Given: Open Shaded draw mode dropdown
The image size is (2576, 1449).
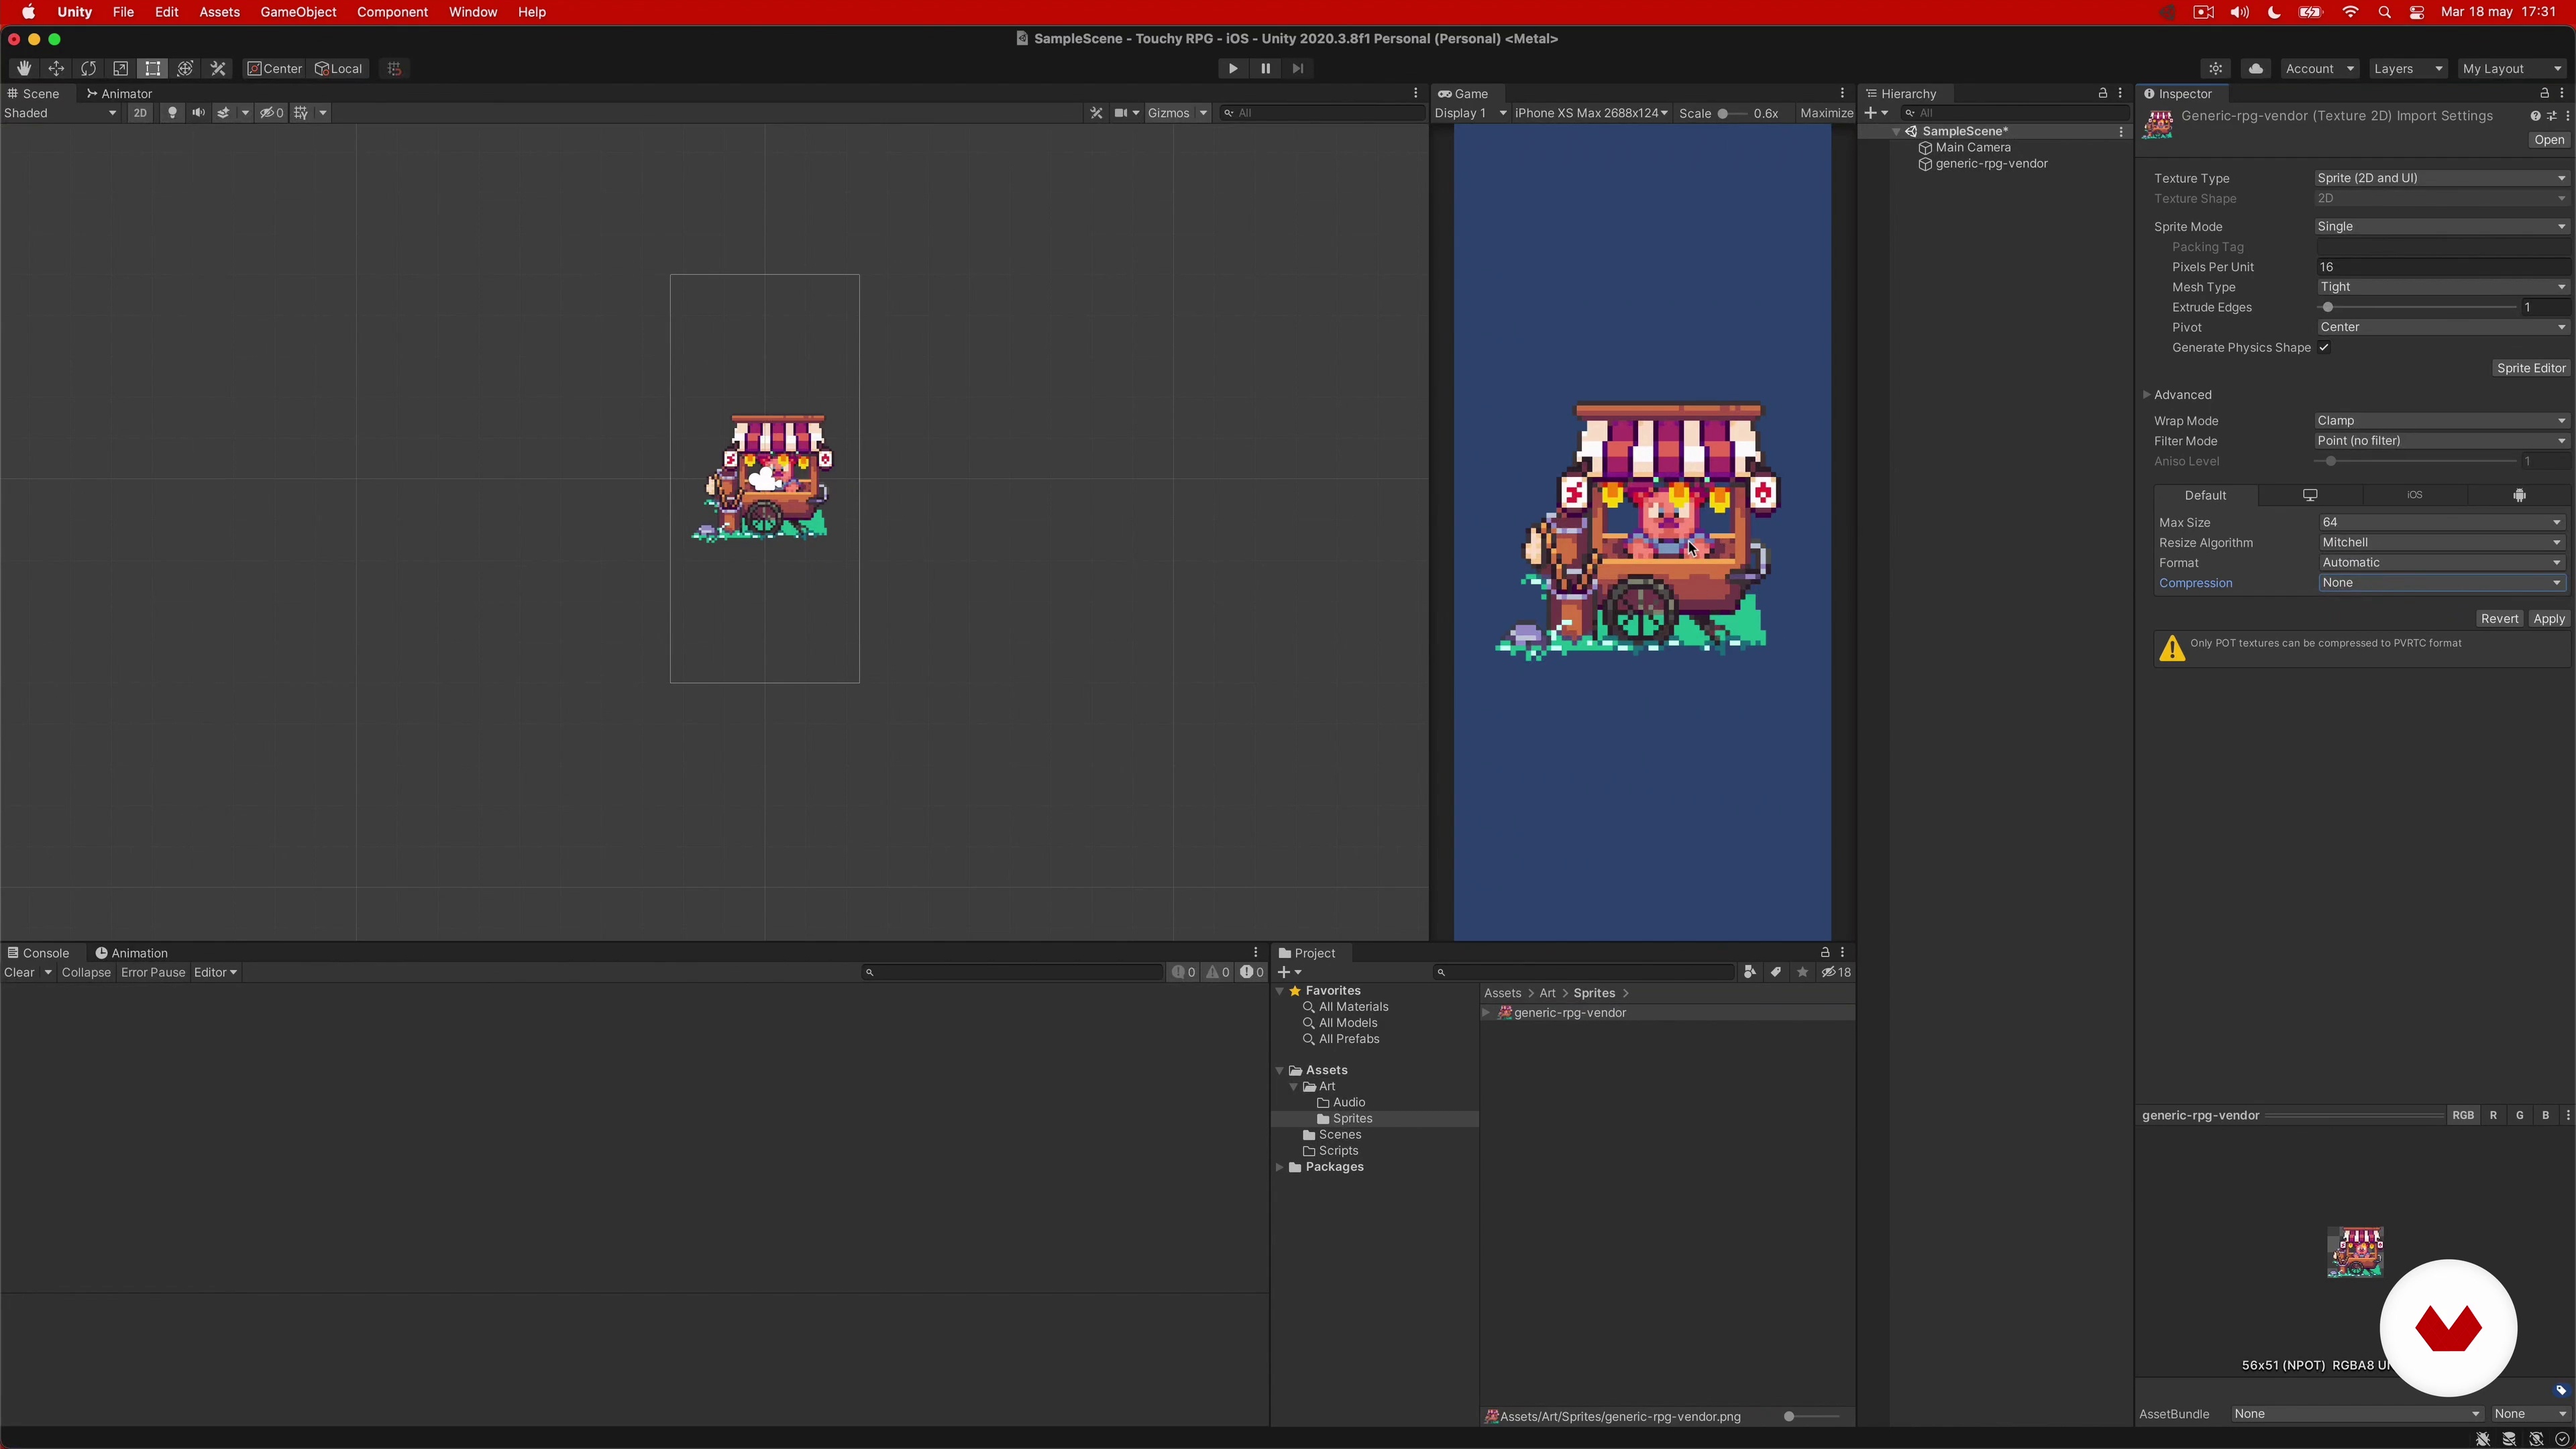Looking at the screenshot, I should click(60, 113).
